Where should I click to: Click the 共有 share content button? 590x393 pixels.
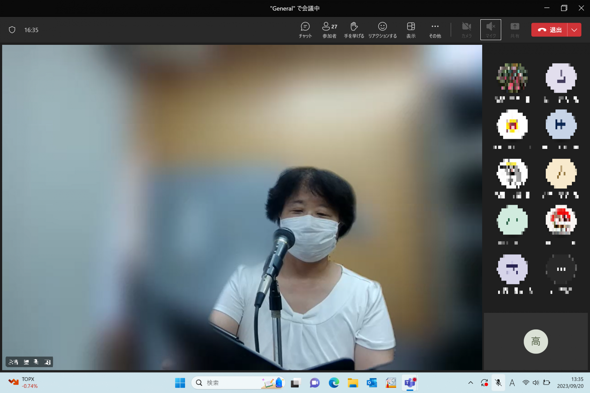click(515, 30)
